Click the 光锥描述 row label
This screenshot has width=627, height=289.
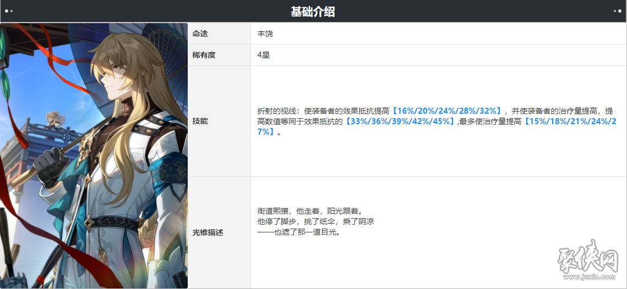[208, 233]
